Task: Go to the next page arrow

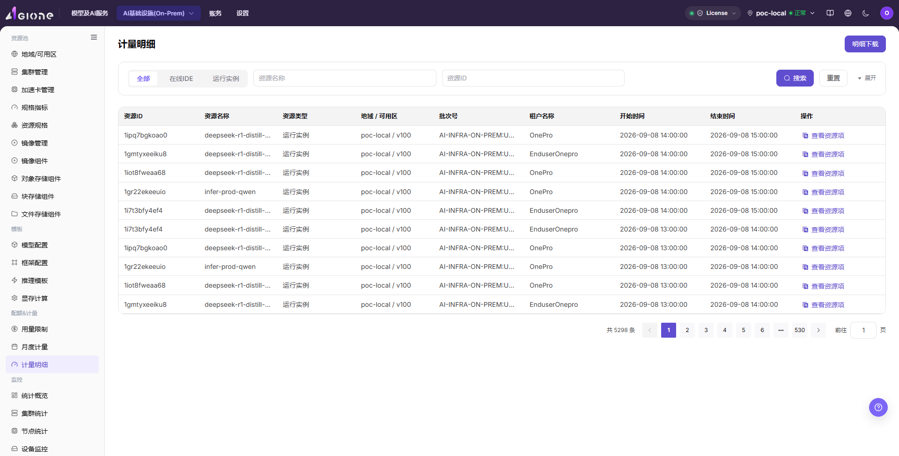Action: 818,330
